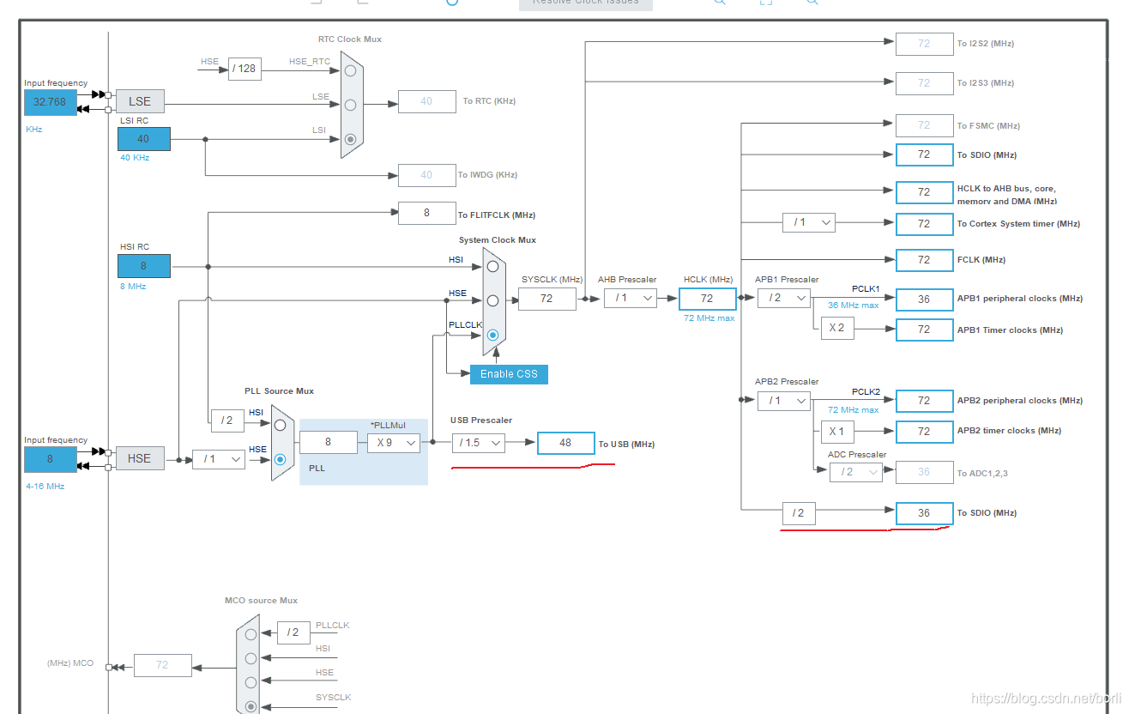This screenshot has width=1129, height=714.
Task: Click the '72 MHz max' HCLK note
Action: (x=709, y=318)
